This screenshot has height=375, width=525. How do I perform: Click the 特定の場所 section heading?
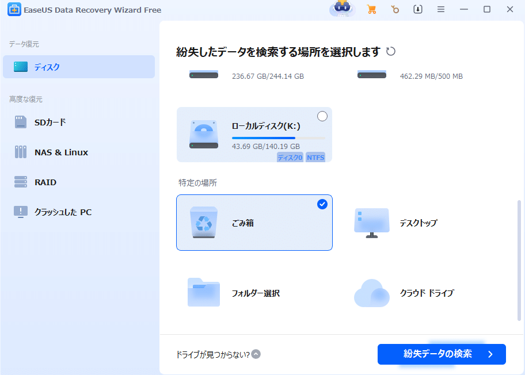point(197,183)
